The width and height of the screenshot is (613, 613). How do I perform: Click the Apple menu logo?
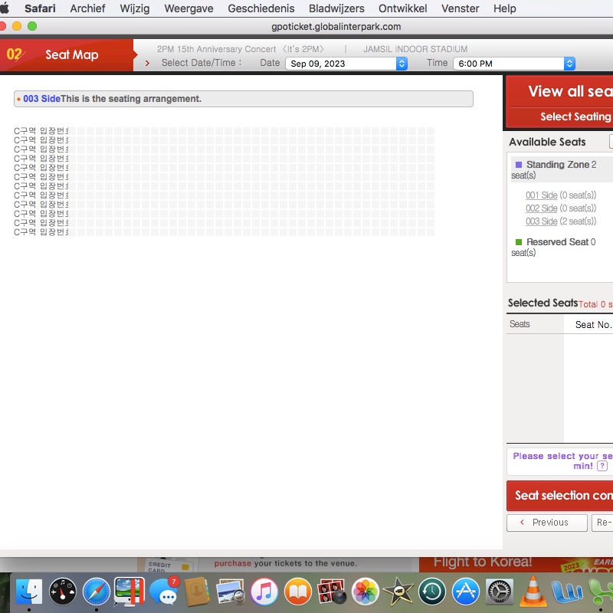(5, 8)
